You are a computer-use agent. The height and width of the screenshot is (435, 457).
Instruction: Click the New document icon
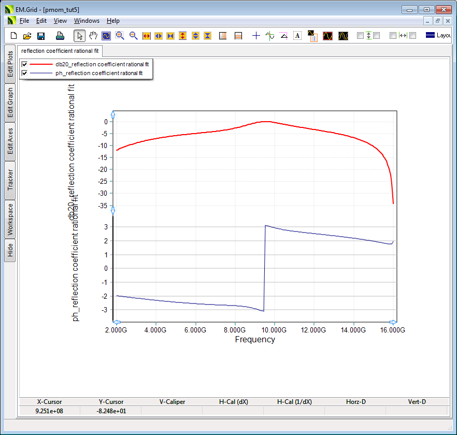click(14, 36)
